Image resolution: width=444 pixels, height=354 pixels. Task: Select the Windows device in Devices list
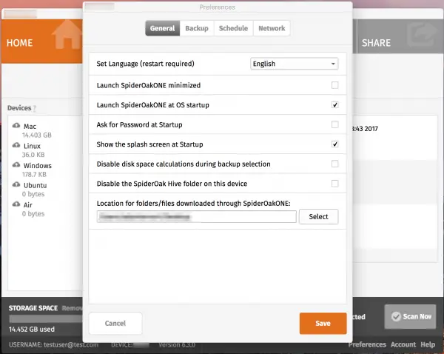pos(38,166)
